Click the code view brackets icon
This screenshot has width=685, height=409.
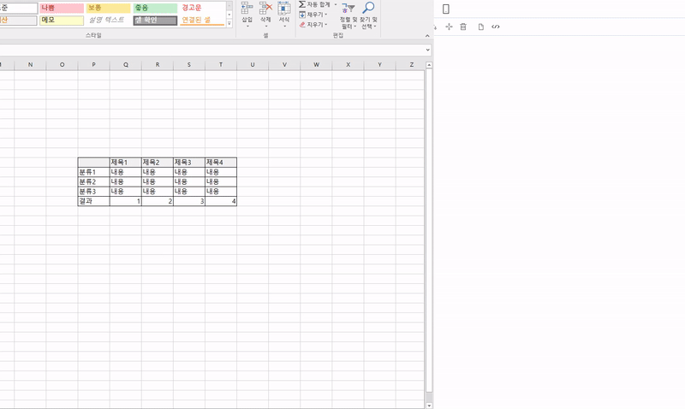tap(496, 27)
